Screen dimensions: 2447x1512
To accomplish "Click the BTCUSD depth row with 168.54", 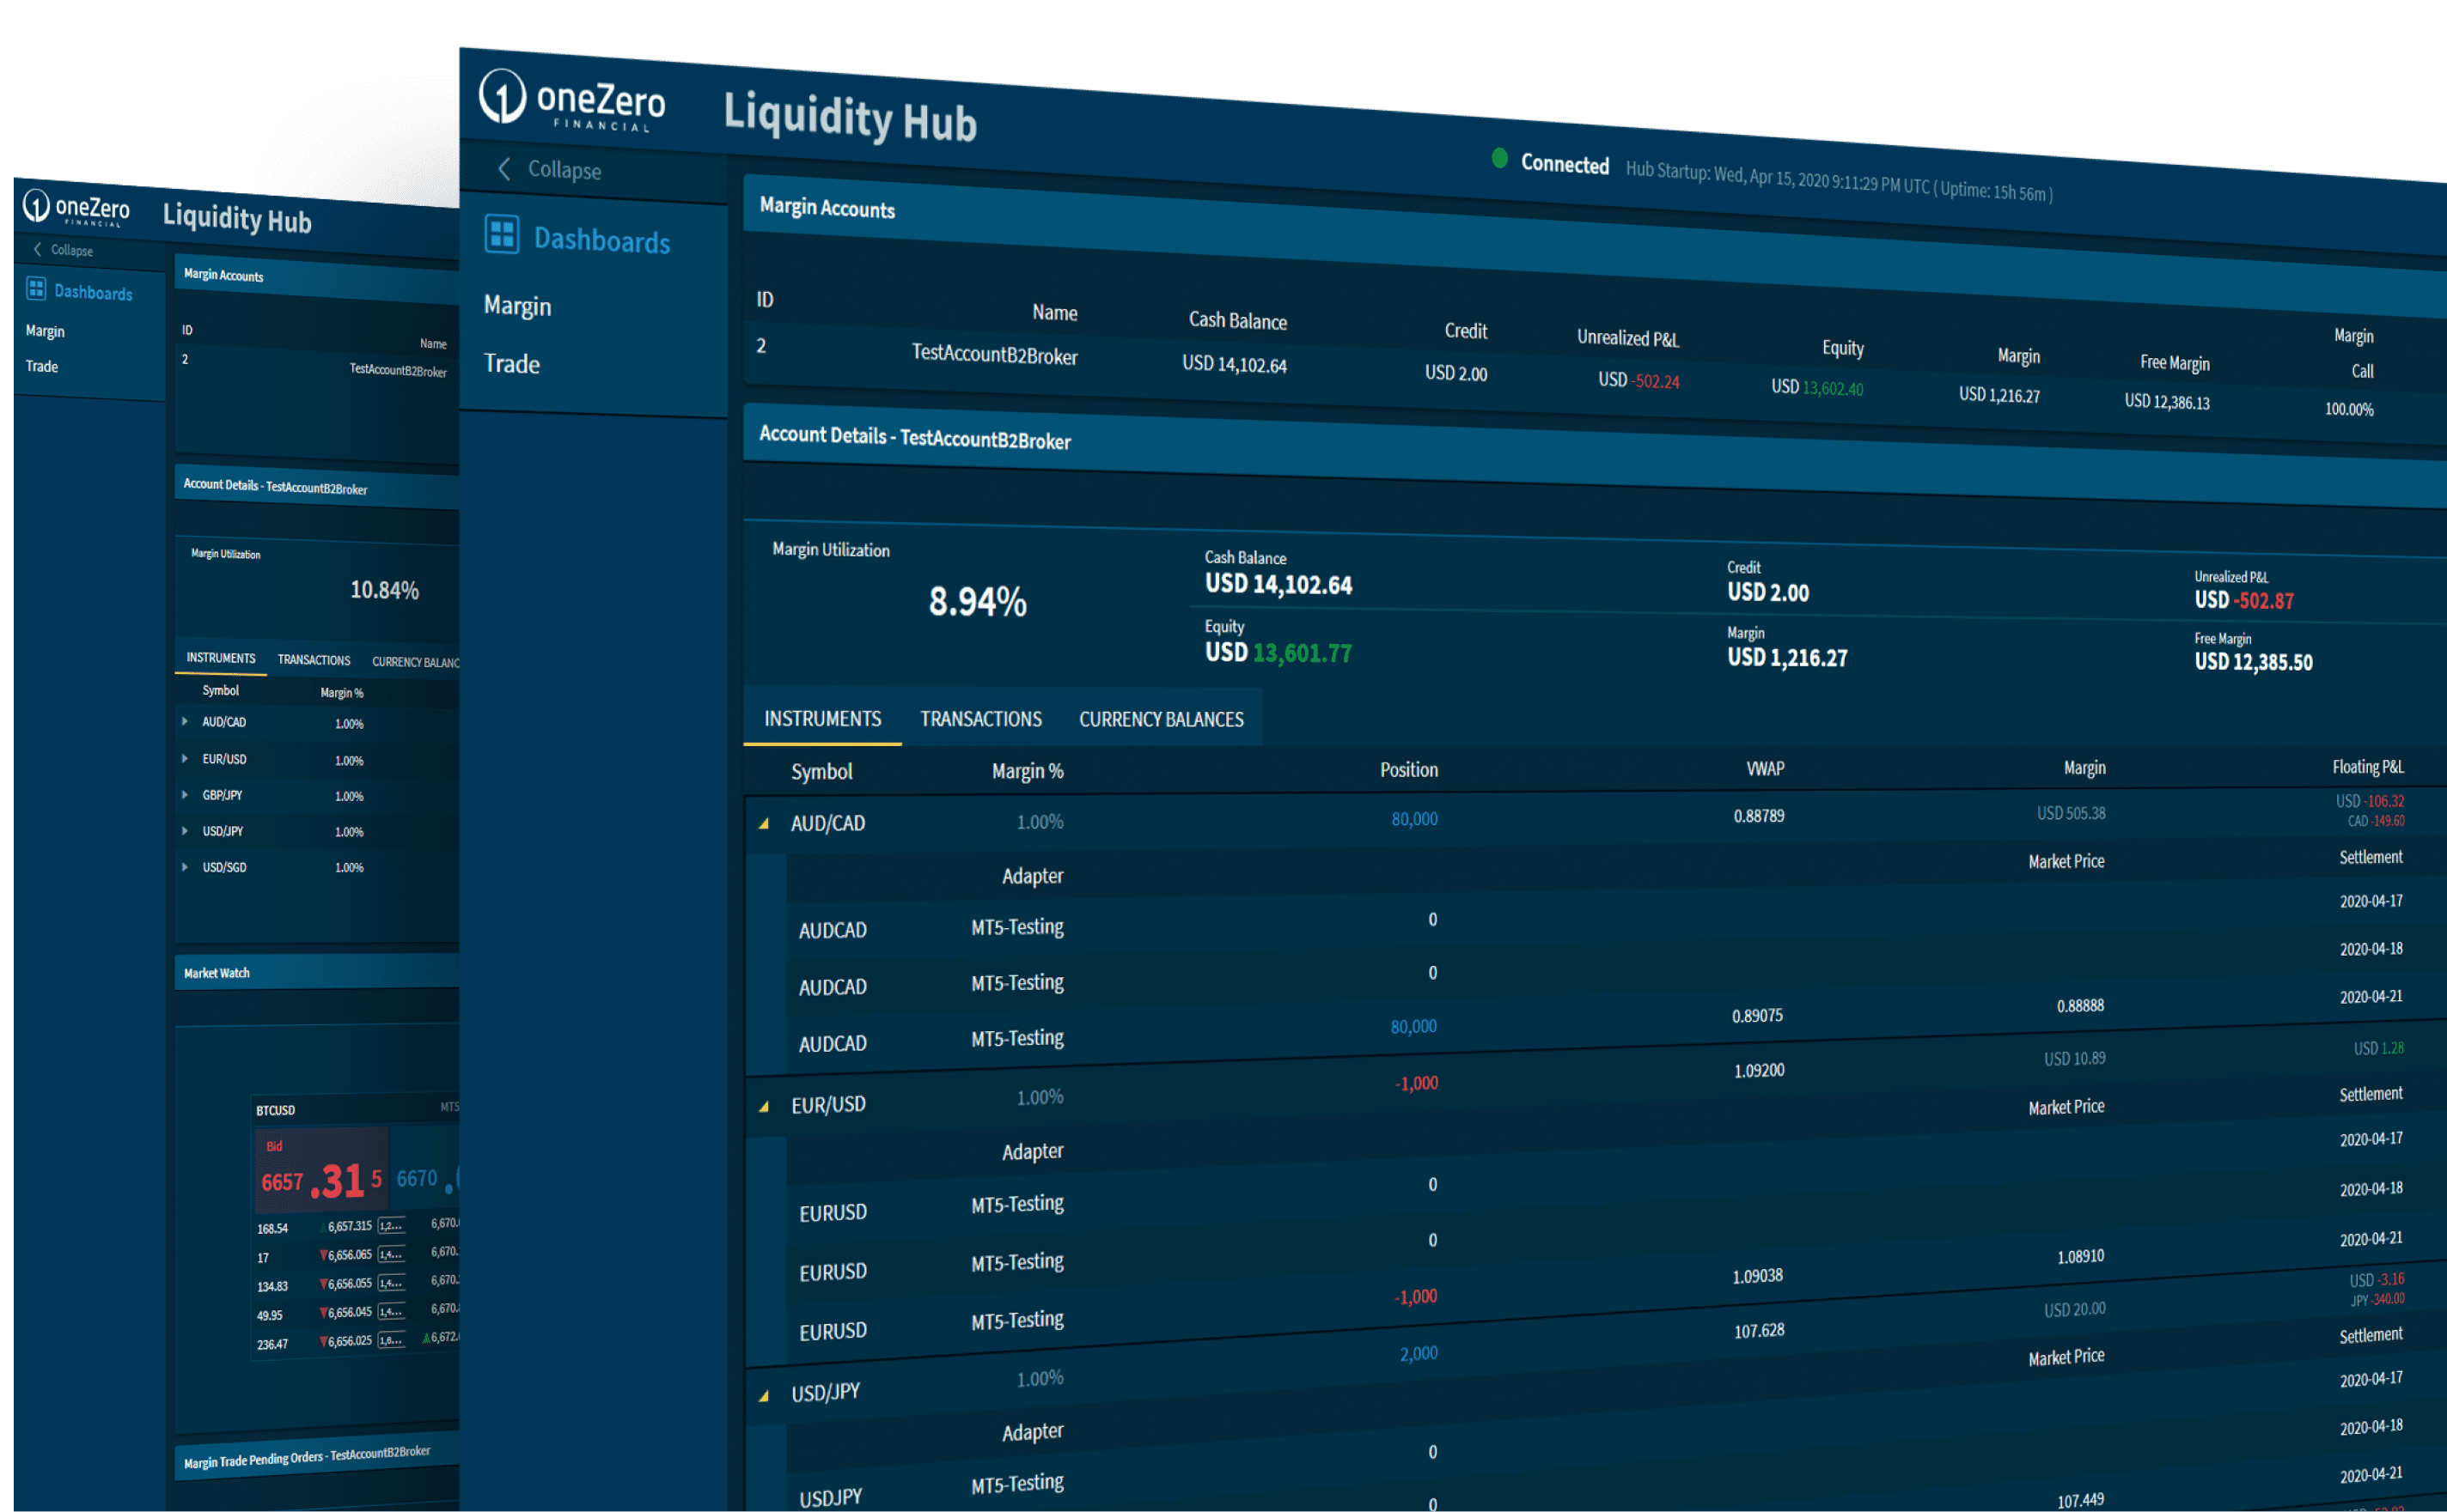I will coord(357,1226).
